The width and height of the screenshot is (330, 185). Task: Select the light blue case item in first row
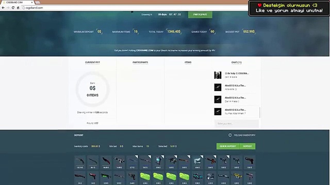click(197, 162)
